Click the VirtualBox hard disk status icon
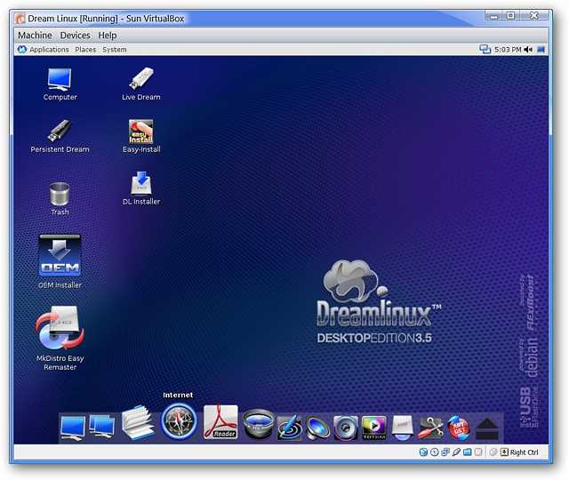 pyautogui.click(x=423, y=452)
